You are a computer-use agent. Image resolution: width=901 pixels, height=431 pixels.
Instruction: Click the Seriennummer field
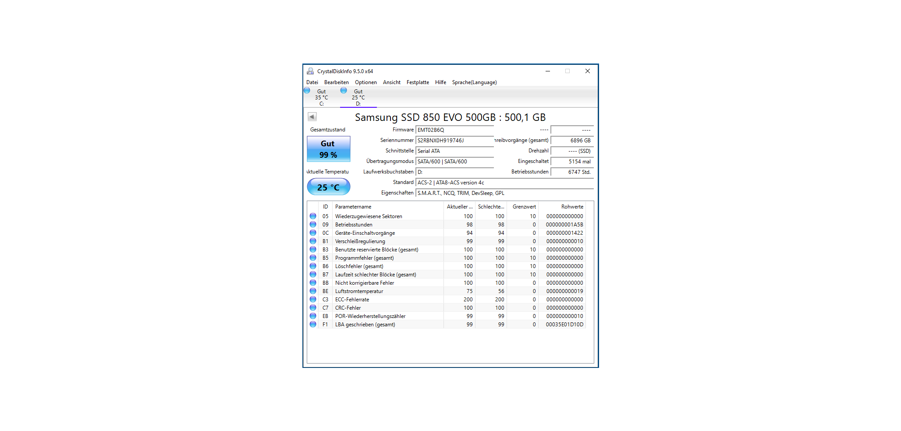[454, 141]
